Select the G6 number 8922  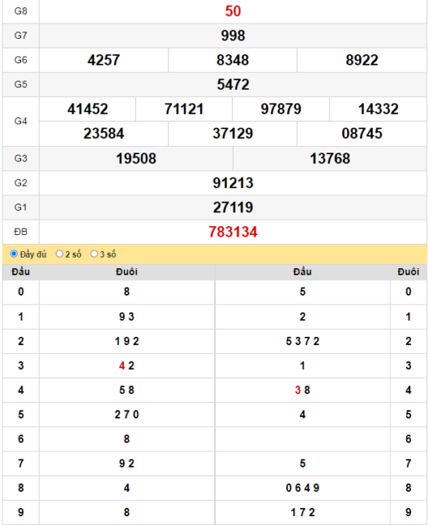click(362, 61)
